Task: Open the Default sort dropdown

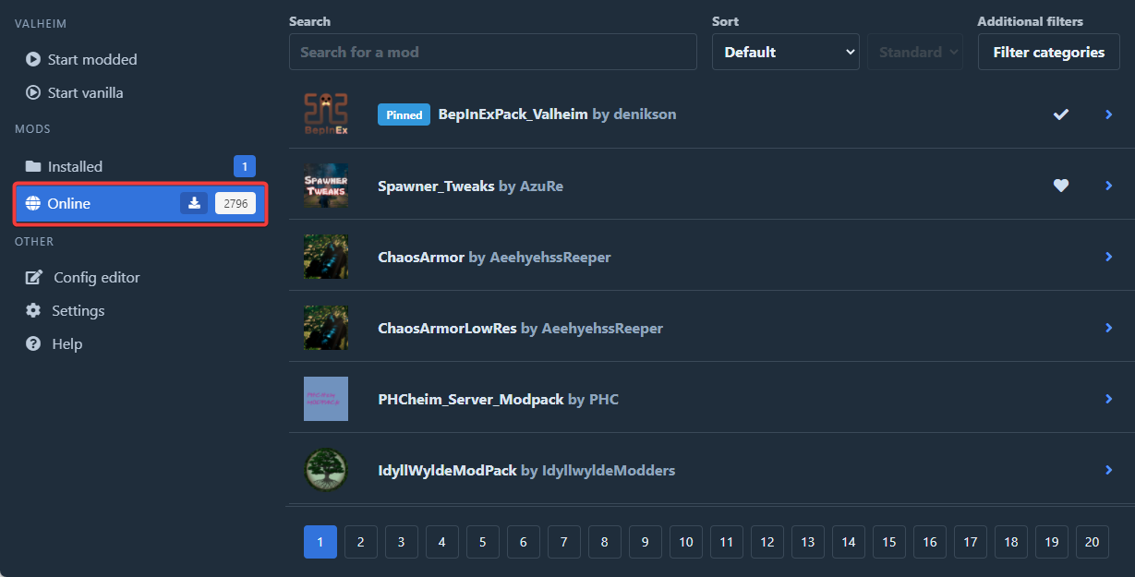Action: click(786, 52)
